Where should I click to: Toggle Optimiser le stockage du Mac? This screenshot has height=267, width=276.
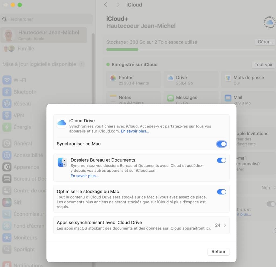[x=221, y=192]
